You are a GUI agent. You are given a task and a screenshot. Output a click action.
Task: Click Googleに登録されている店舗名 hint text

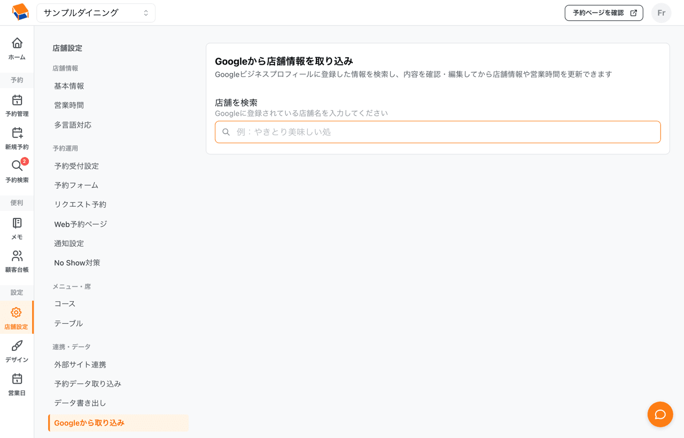pyautogui.click(x=301, y=113)
